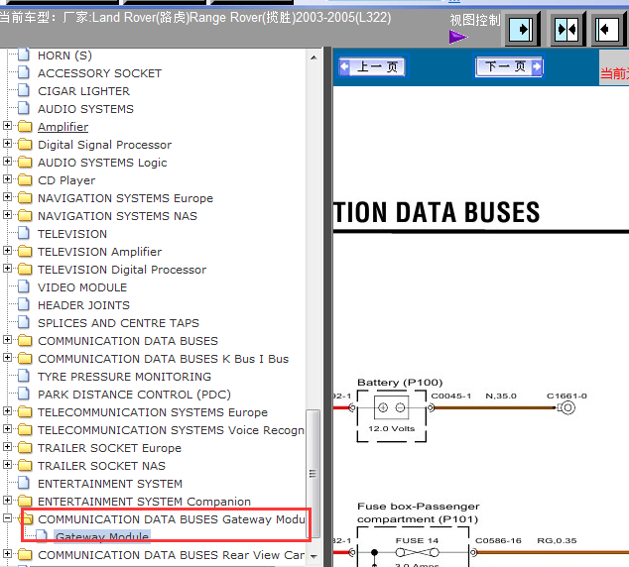This screenshot has width=629, height=567.
Task: Expand TELEVISION Amplifier folder
Action: tap(7, 251)
